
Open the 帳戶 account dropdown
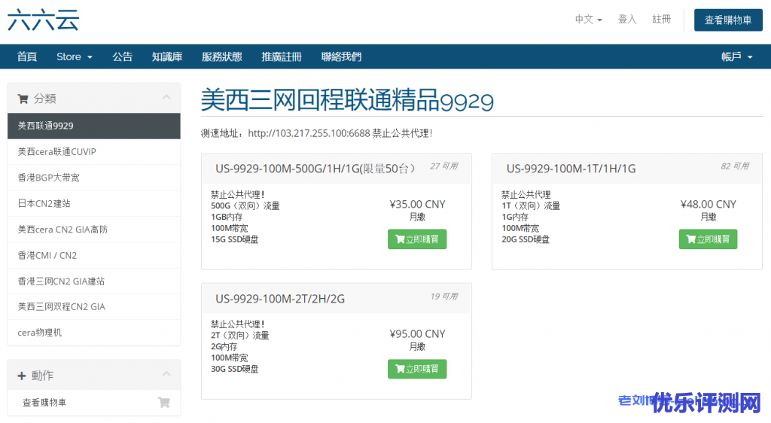pos(736,56)
